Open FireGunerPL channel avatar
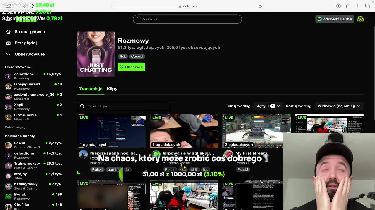This screenshot has height=210, width=375. pyautogui.click(x=8, y=117)
